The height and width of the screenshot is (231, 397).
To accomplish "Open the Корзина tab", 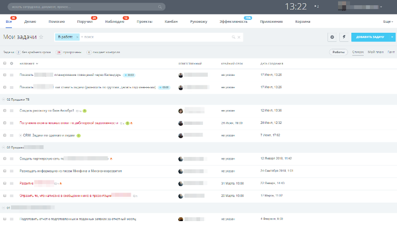I will [303, 21].
